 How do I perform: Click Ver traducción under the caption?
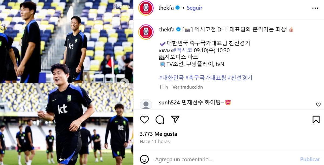click(x=188, y=87)
